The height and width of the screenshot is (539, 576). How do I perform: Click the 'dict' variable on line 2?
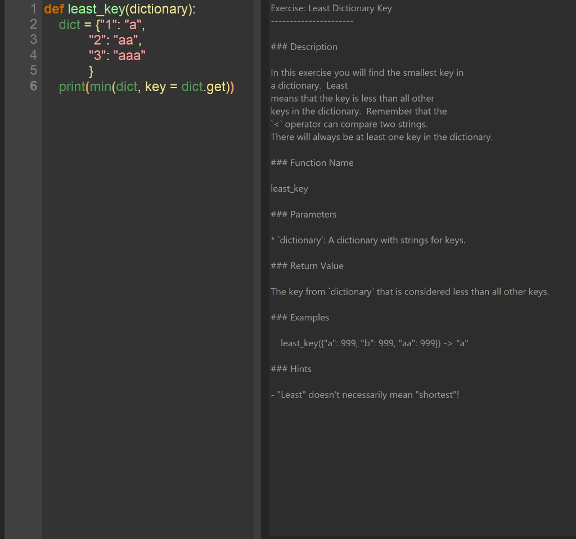coord(69,24)
